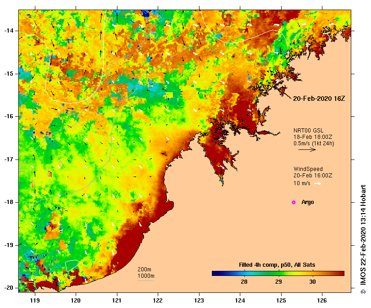Click latitude label '-15' on the axis

click(9, 74)
